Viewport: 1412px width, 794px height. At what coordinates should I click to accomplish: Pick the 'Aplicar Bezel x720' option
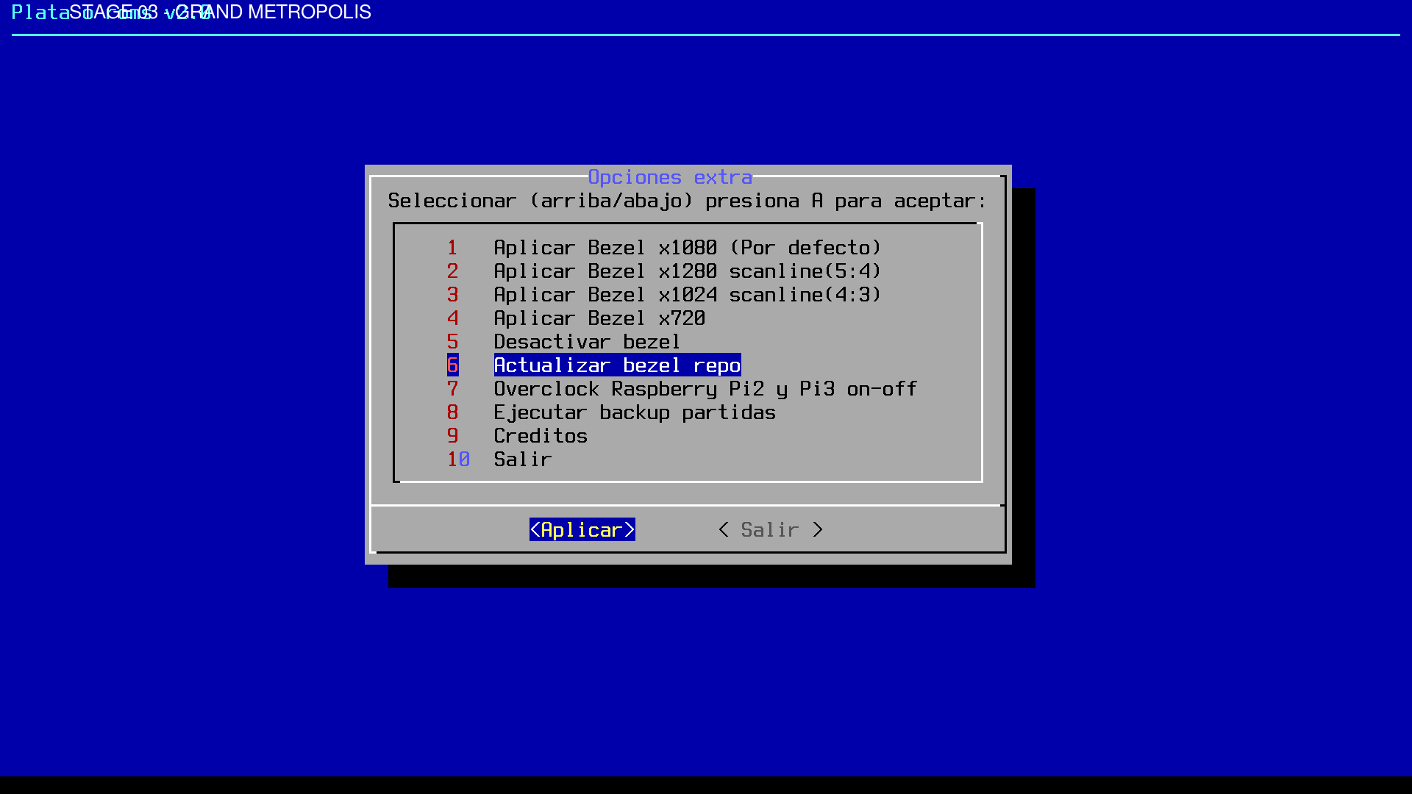click(x=599, y=318)
